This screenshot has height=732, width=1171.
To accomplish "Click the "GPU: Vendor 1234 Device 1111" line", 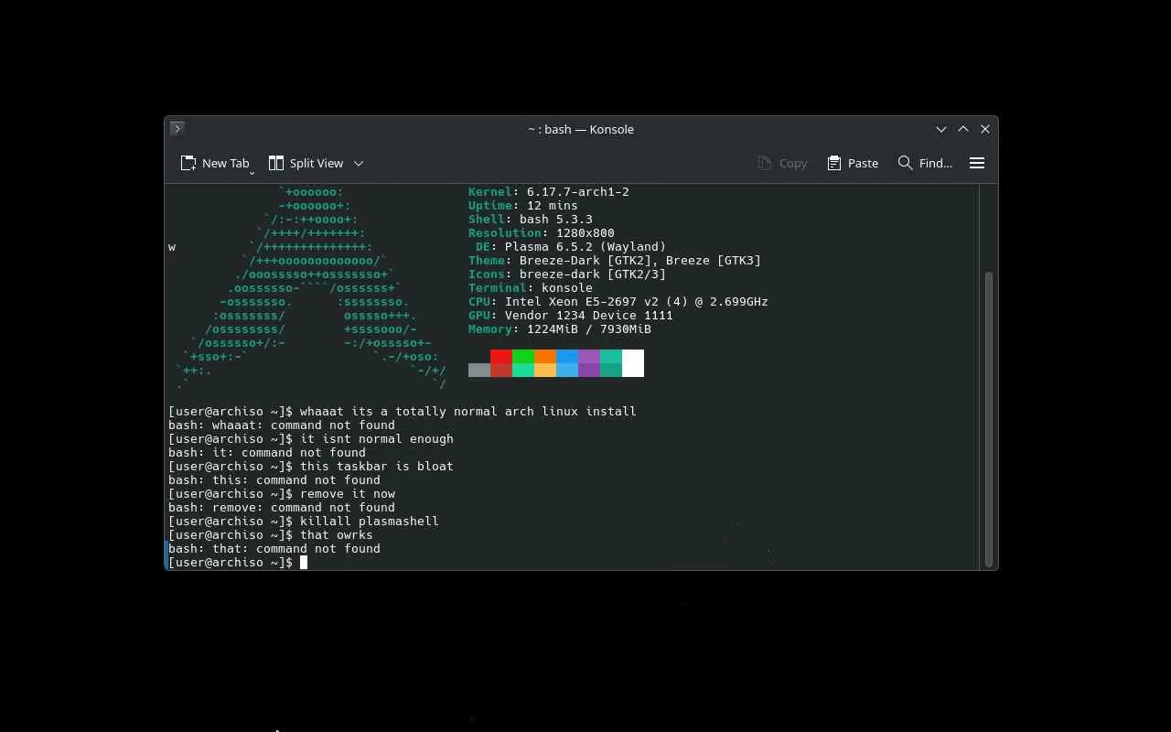I will [571, 316].
